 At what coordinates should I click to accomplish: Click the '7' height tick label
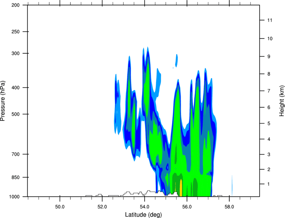[x=269, y=91]
